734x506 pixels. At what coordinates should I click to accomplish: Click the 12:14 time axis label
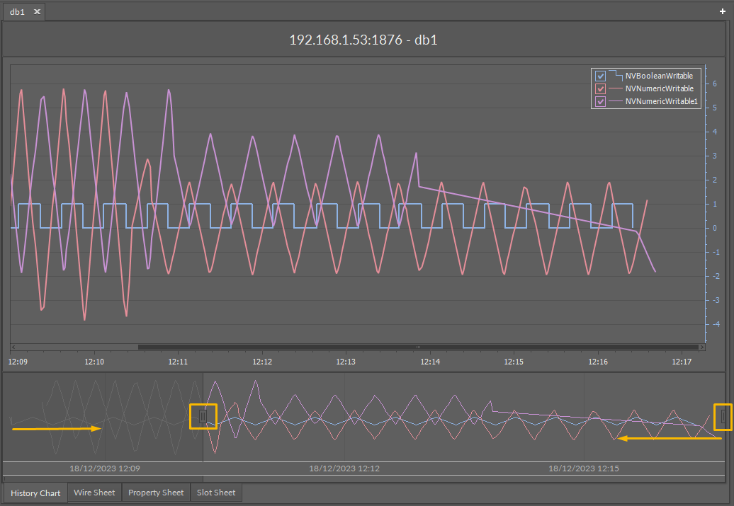[430, 362]
